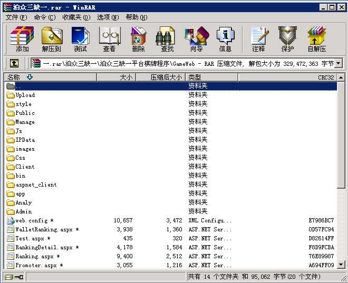Select the Public folder row
This screenshot has width=348, height=283.
pos(170,113)
